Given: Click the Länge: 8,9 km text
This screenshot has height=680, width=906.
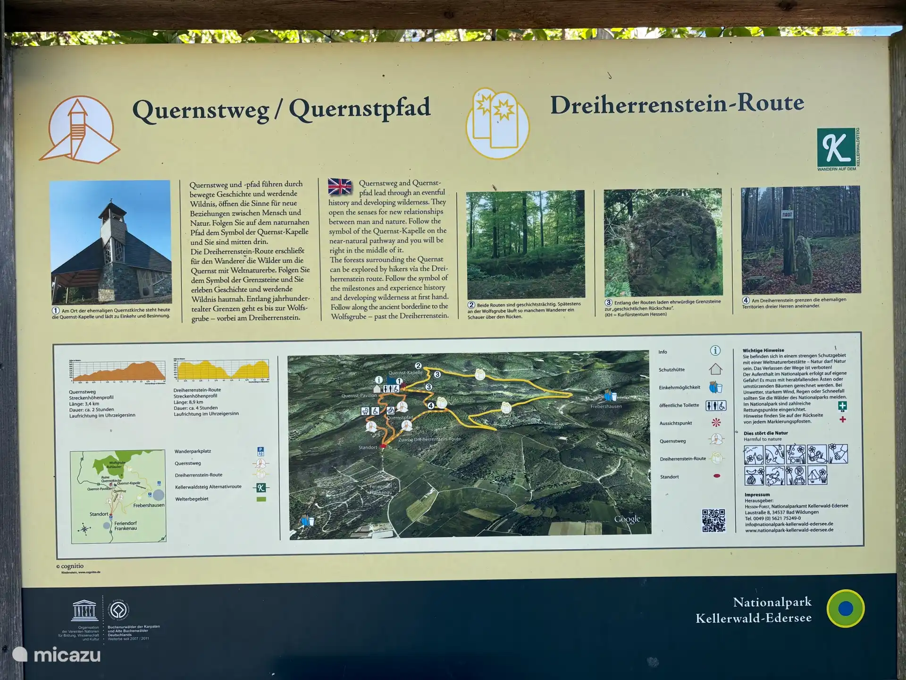Looking at the screenshot, I should coord(188,402).
